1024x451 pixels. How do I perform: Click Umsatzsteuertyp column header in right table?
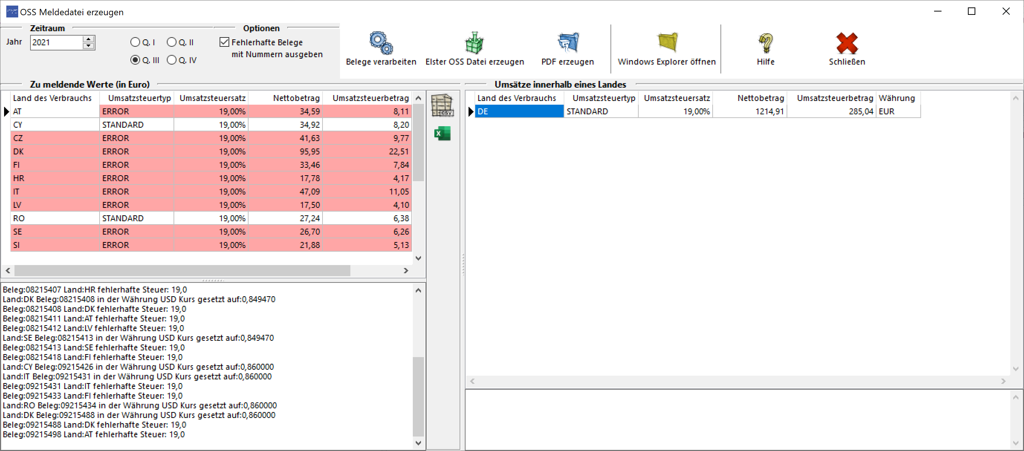pyautogui.click(x=603, y=98)
